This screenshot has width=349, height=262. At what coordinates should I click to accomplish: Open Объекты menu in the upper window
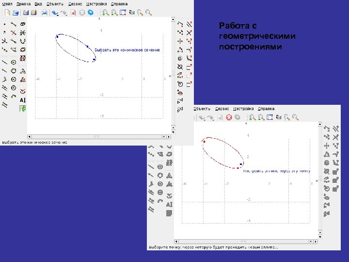(55, 4)
